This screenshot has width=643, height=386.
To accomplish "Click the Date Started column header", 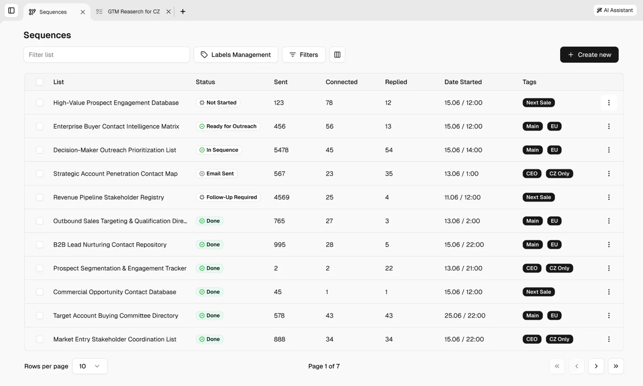I will click(x=463, y=82).
